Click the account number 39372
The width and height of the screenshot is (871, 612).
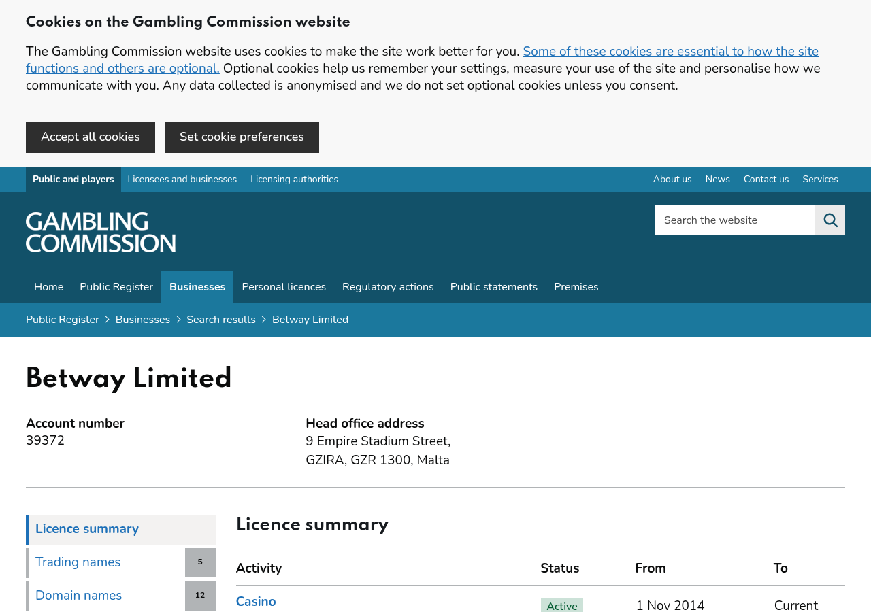(x=45, y=441)
